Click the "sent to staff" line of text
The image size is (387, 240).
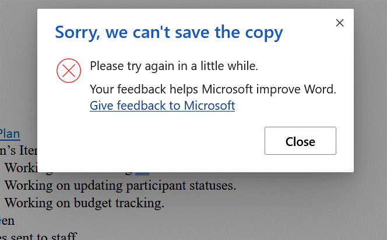click(38, 235)
